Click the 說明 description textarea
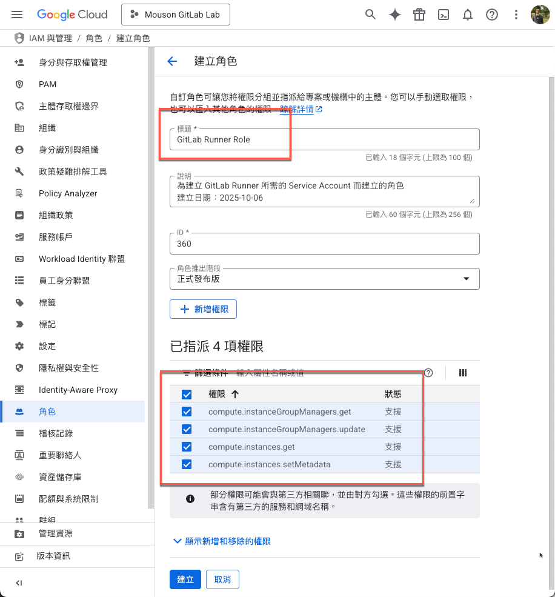Screen dimensions: 555x597 pos(324,192)
